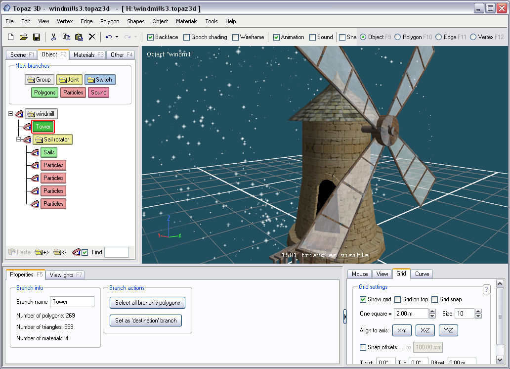Switch to the Materials F3 tab
The image size is (510, 369).
tap(88, 55)
